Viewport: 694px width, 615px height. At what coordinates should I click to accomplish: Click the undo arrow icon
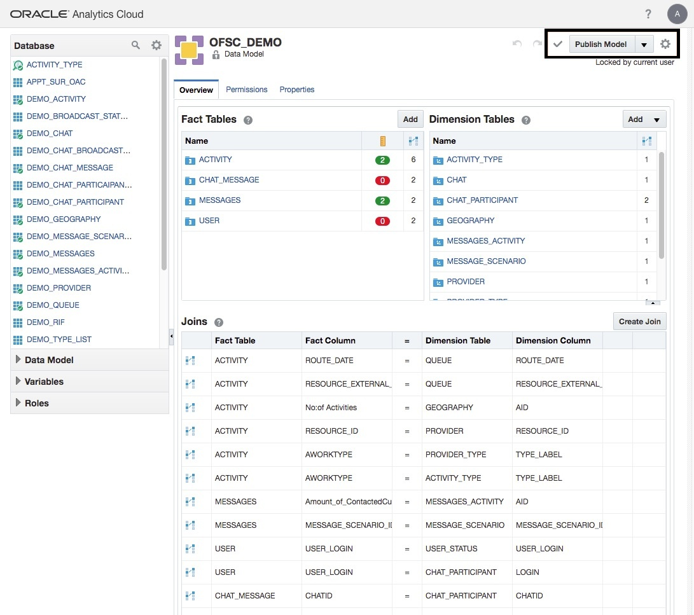click(517, 44)
